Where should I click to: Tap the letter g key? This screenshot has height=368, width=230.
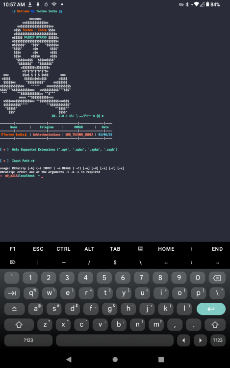click(110, 309)
